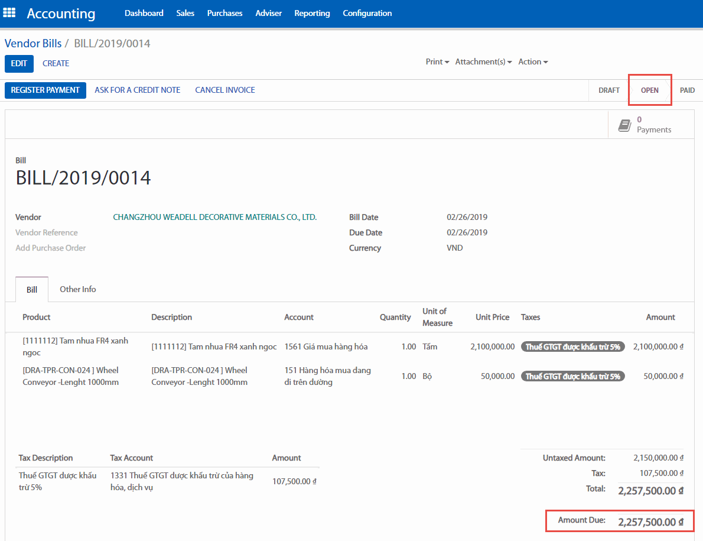Open the Changzhou Weadell vendor link
Viewport: 703px width, 541px height.
click(x=214, y=218)
